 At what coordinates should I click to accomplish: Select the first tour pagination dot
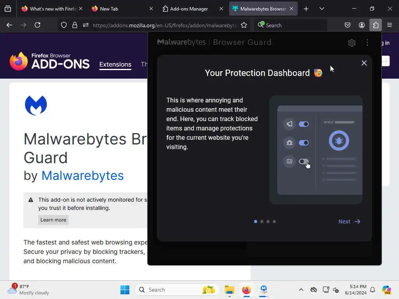(256, 222)
